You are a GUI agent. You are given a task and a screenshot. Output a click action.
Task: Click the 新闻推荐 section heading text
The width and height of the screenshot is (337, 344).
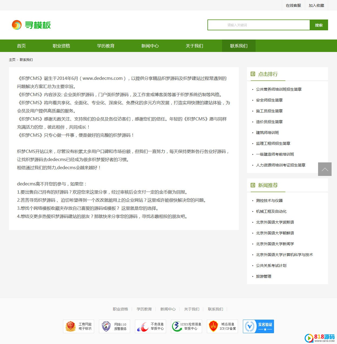(268, 185)
